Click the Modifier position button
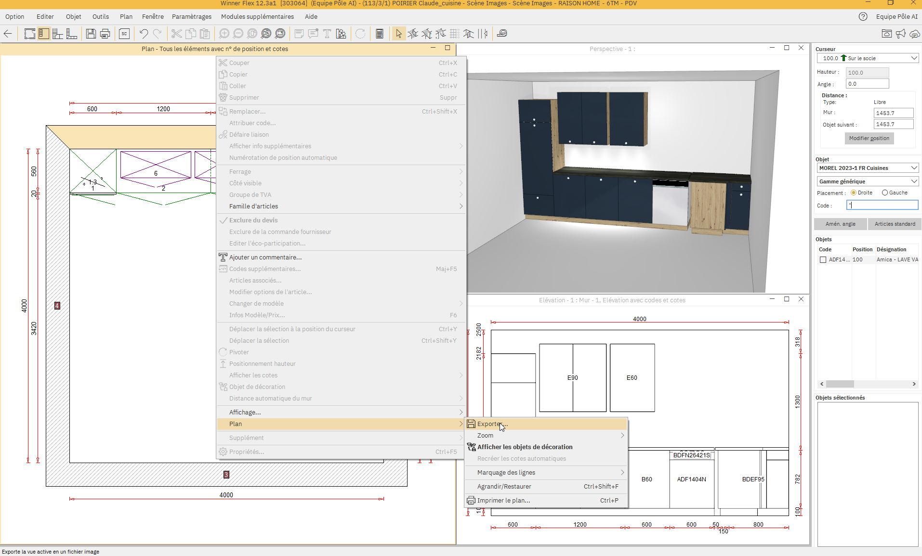The height and width of the screenshot is (556, 922). pyautogui.click(x=869, y=138)
